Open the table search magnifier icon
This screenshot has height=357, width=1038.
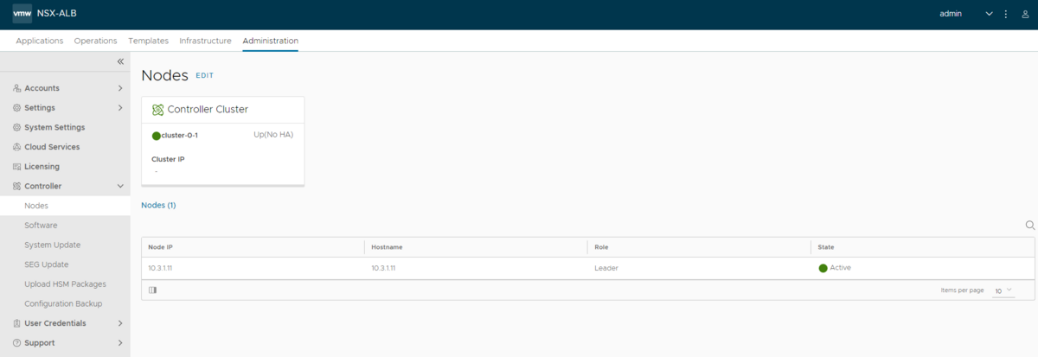(x=1030, y=226)
